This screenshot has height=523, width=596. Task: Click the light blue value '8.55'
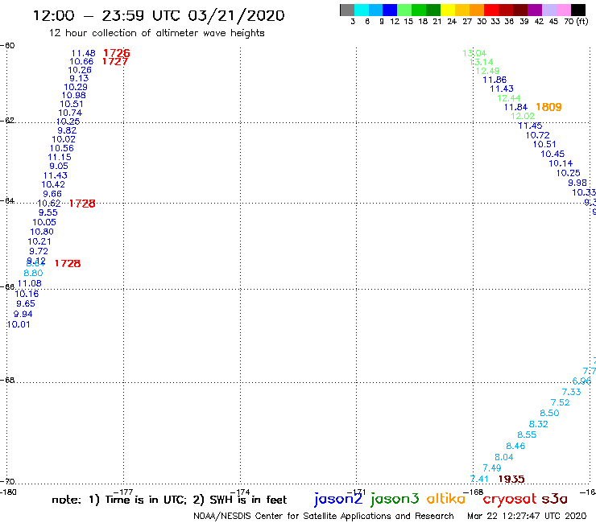point(527,434)
